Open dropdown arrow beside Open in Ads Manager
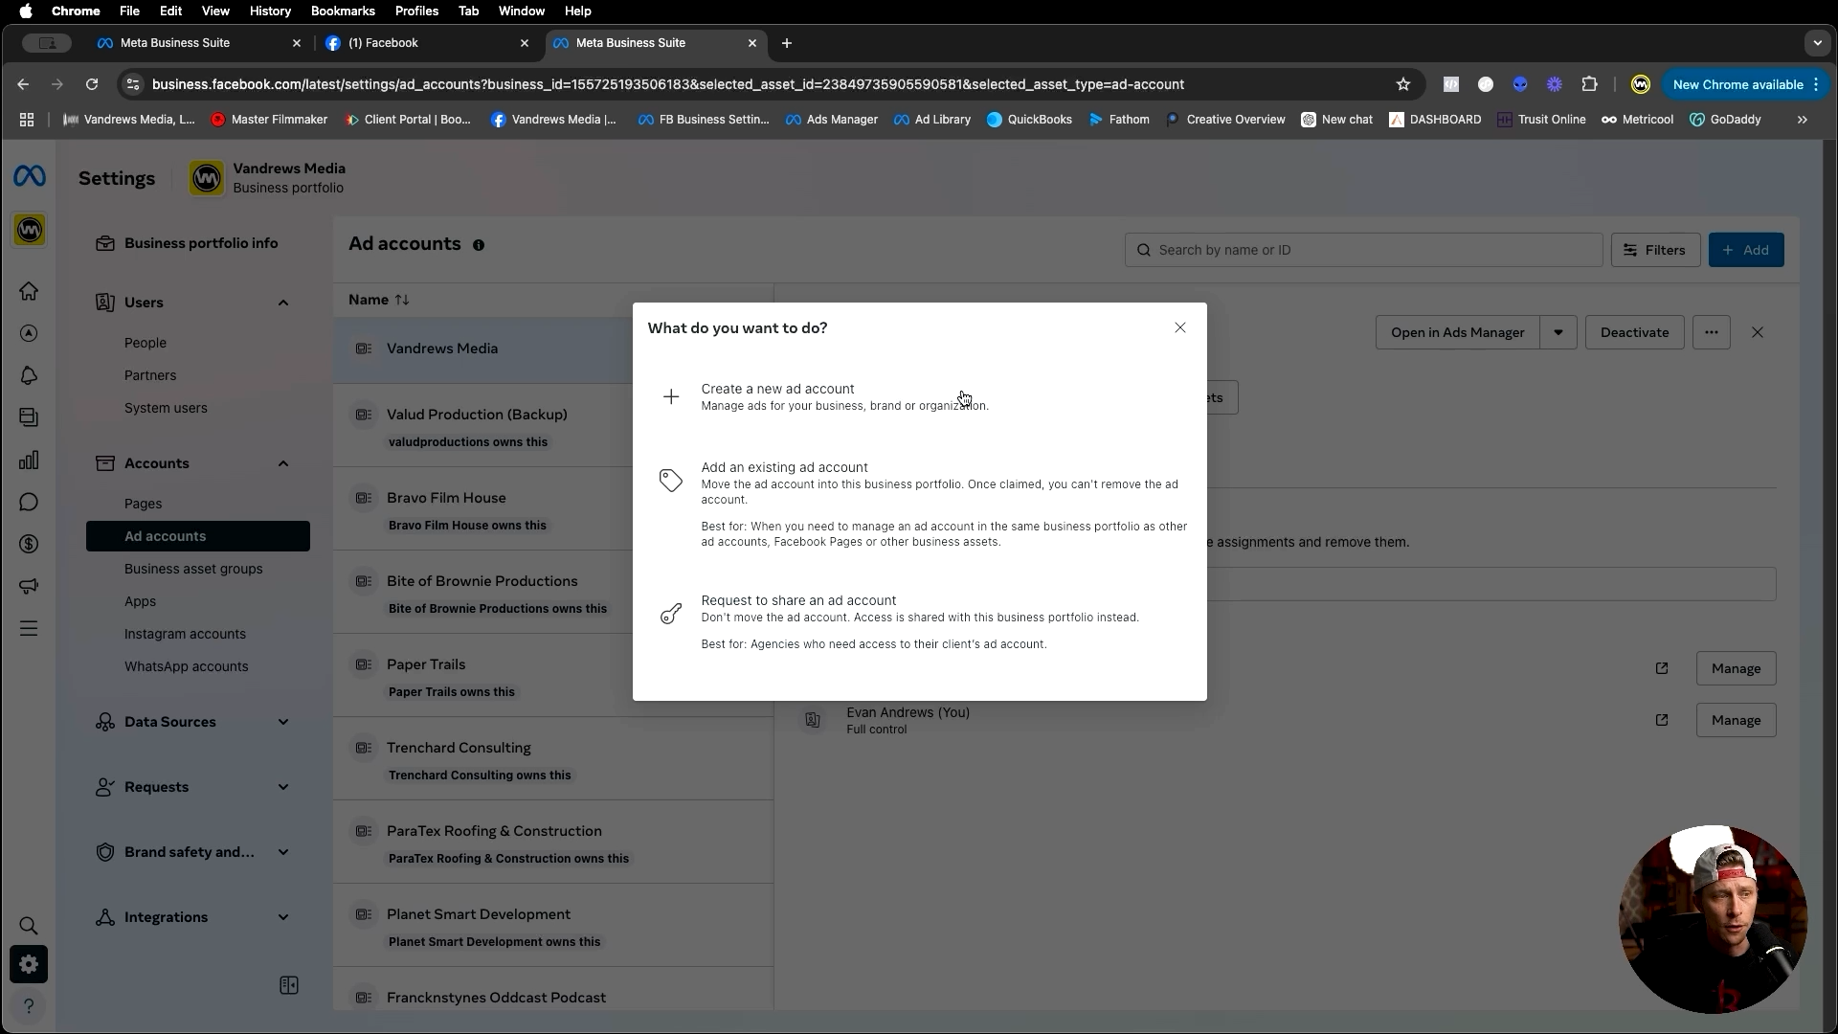This screenshot has height=1034, width=1838. coord(1558,332)
